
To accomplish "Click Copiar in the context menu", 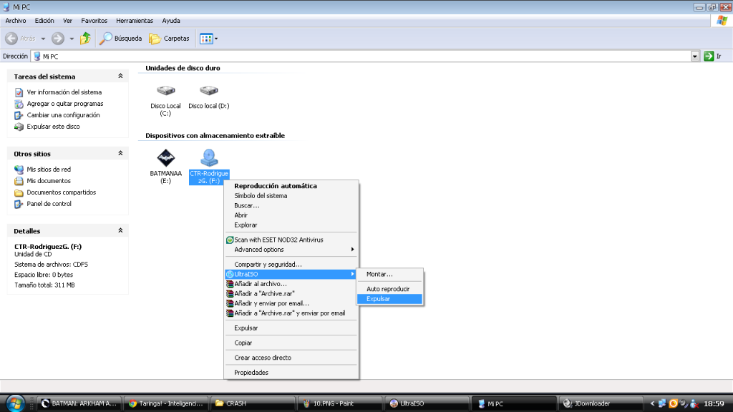I will click(291, 343).
